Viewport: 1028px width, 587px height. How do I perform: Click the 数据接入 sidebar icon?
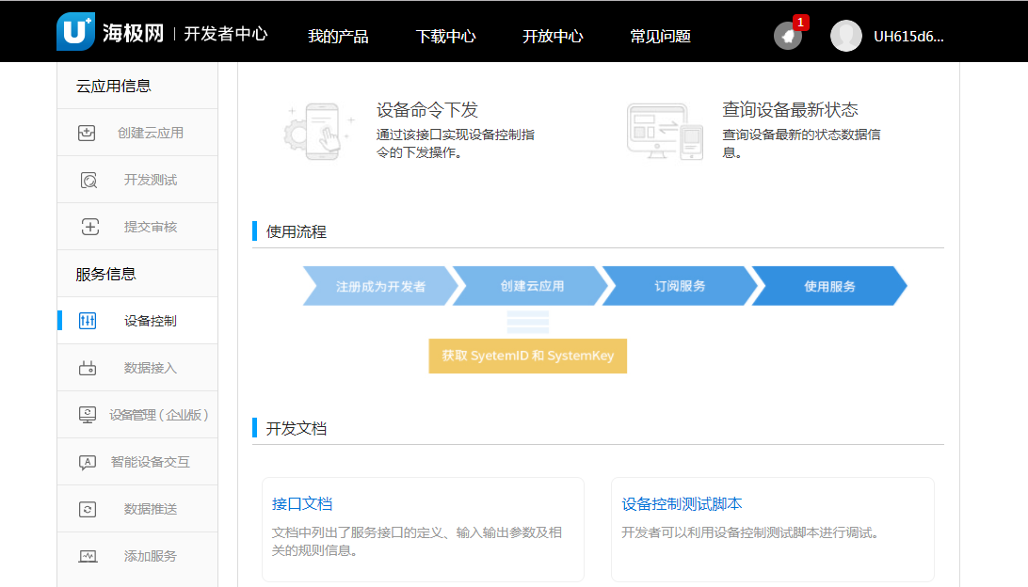(x=88, y=368)
